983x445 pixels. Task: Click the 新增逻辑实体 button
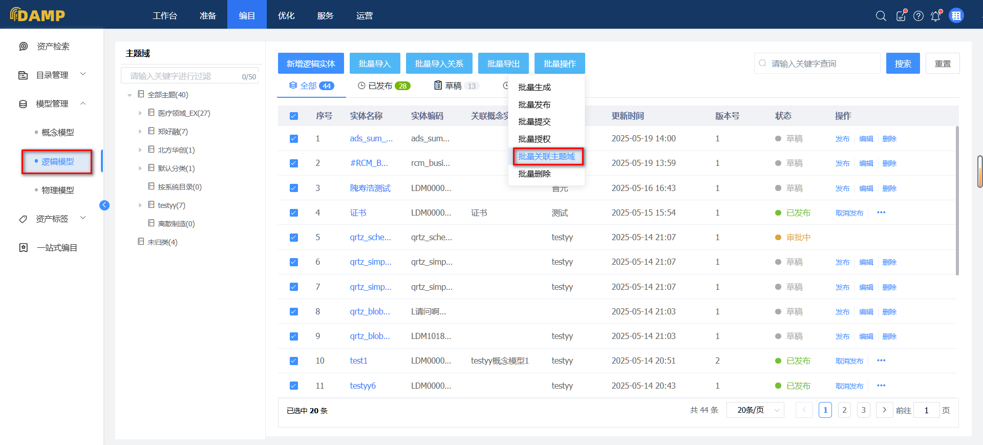click(311, 63)
